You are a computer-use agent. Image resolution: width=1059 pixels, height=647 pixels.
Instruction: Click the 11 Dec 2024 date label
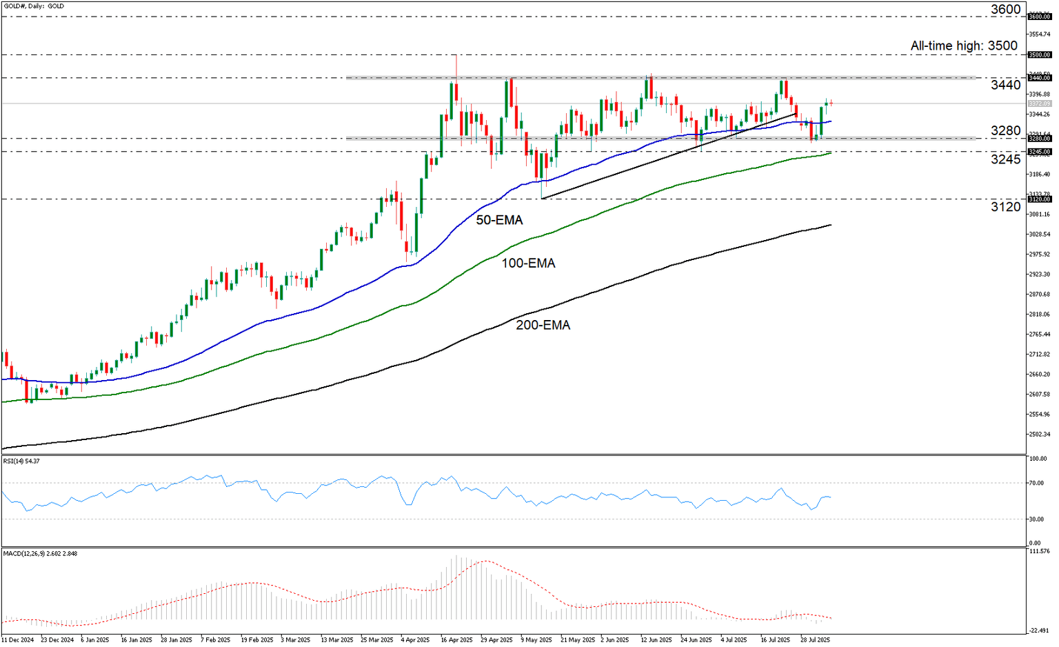(x=18, y=640)
